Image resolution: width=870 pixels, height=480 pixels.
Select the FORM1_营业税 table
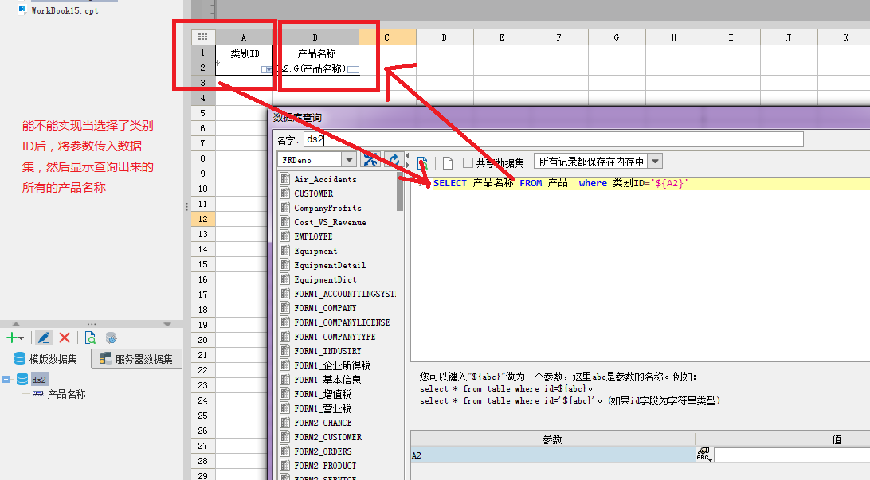323,408
